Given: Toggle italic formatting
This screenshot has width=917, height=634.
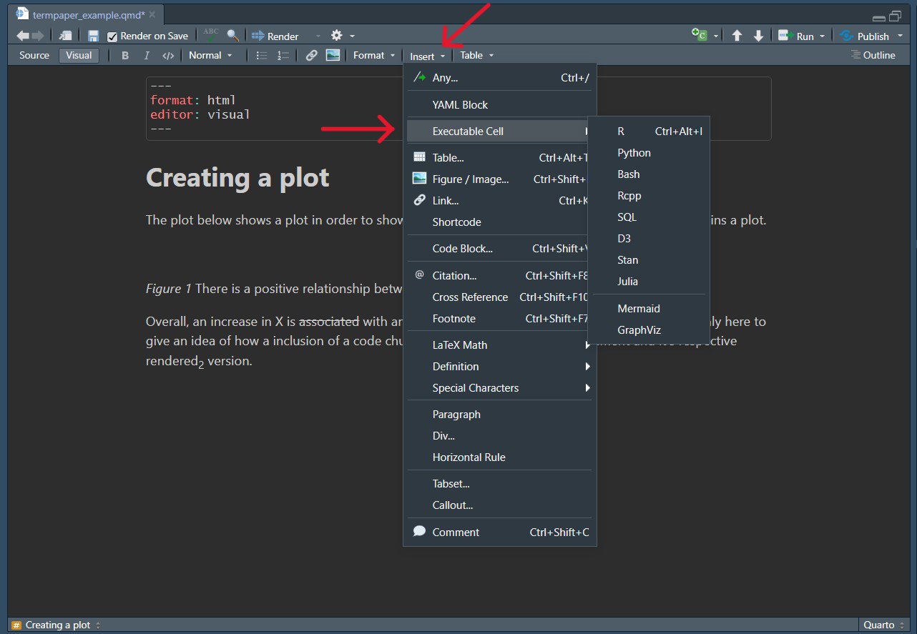Looking at the screenshot, I should [147, 55].
